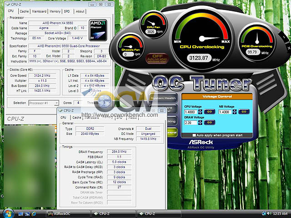291x218 pixels.
Task: Click Show Desktop quick launch icon
Action: click(20, 214)
